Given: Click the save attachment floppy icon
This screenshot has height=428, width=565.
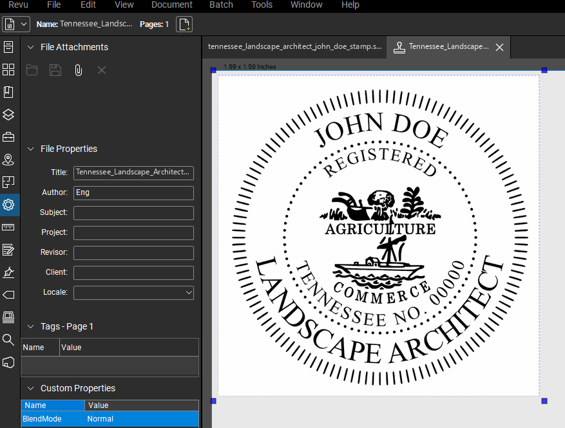Looking at the screenshot, I should click(x=55, y=70).
